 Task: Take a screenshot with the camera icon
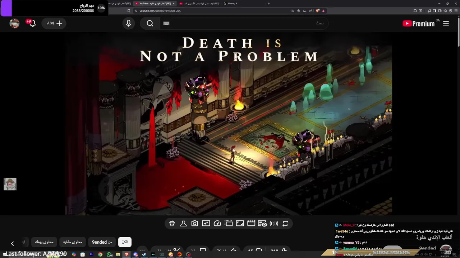point(194,224)
